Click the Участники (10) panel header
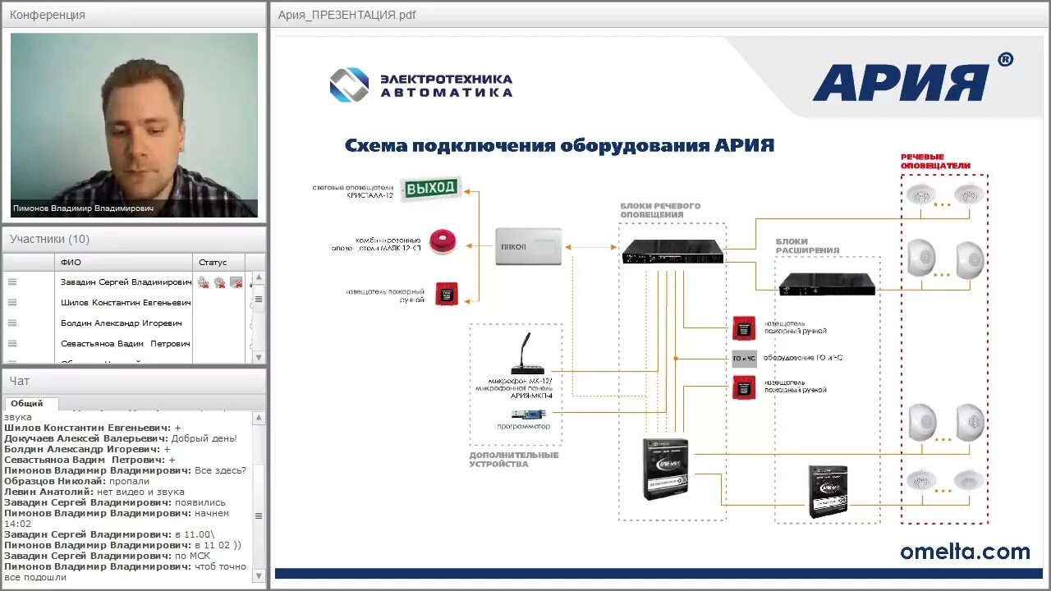This screenshot has height=591, width=1051. coord(134,239)
